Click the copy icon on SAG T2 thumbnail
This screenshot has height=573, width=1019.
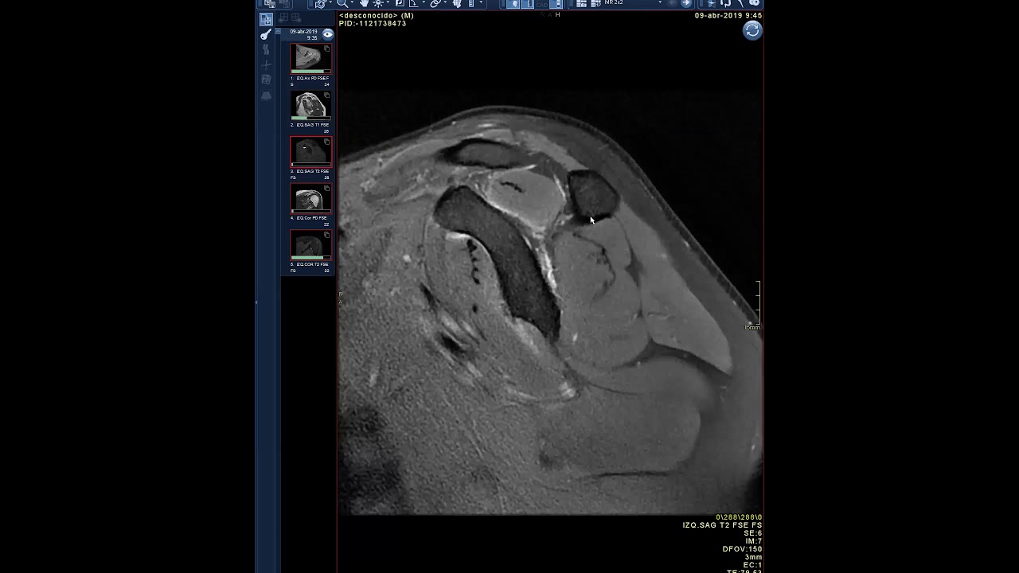tap(326, 142)
